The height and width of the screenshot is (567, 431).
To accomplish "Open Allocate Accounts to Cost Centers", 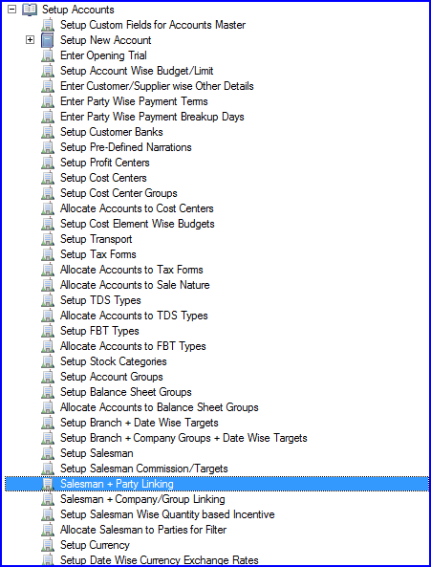I will [137, 208].
